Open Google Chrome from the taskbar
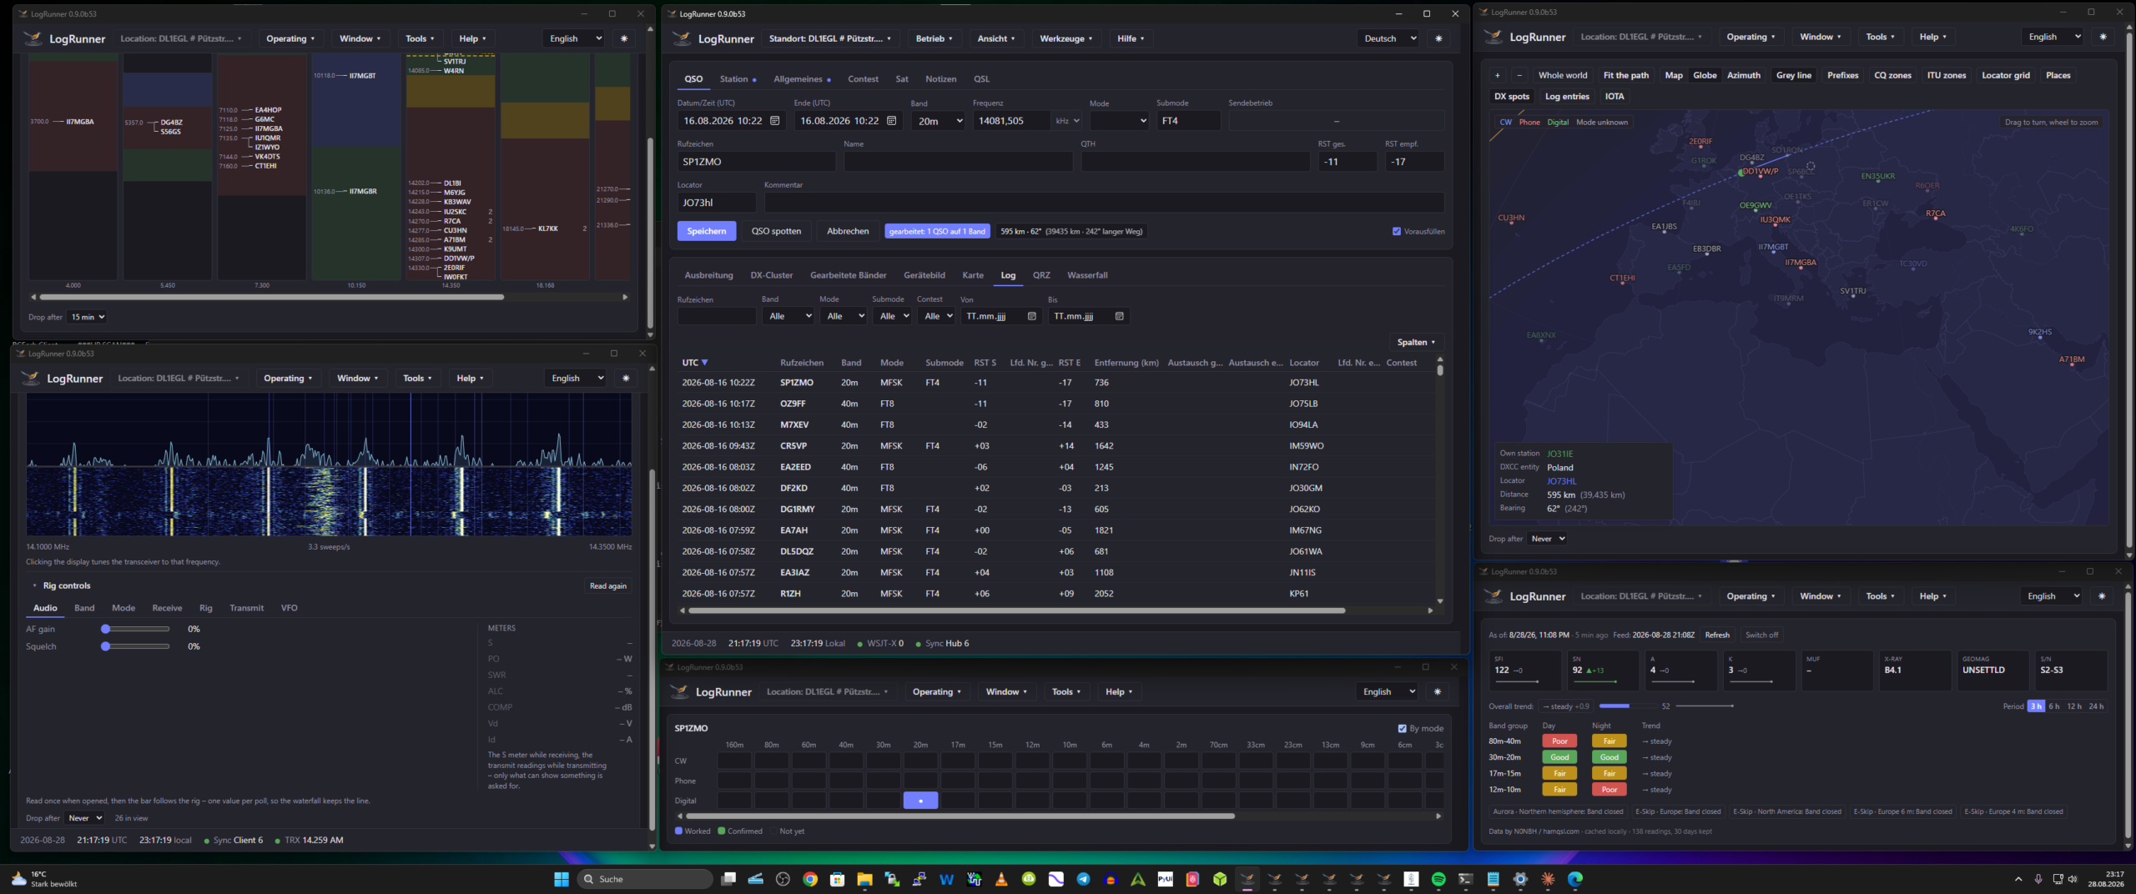The width and height of the screenshot is (2136, 894). click(810, 879)
